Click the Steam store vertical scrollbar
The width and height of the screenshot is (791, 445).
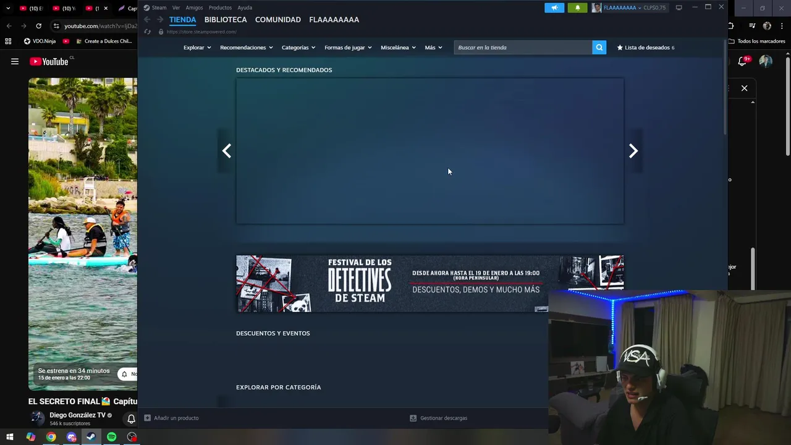coord(724,87)
